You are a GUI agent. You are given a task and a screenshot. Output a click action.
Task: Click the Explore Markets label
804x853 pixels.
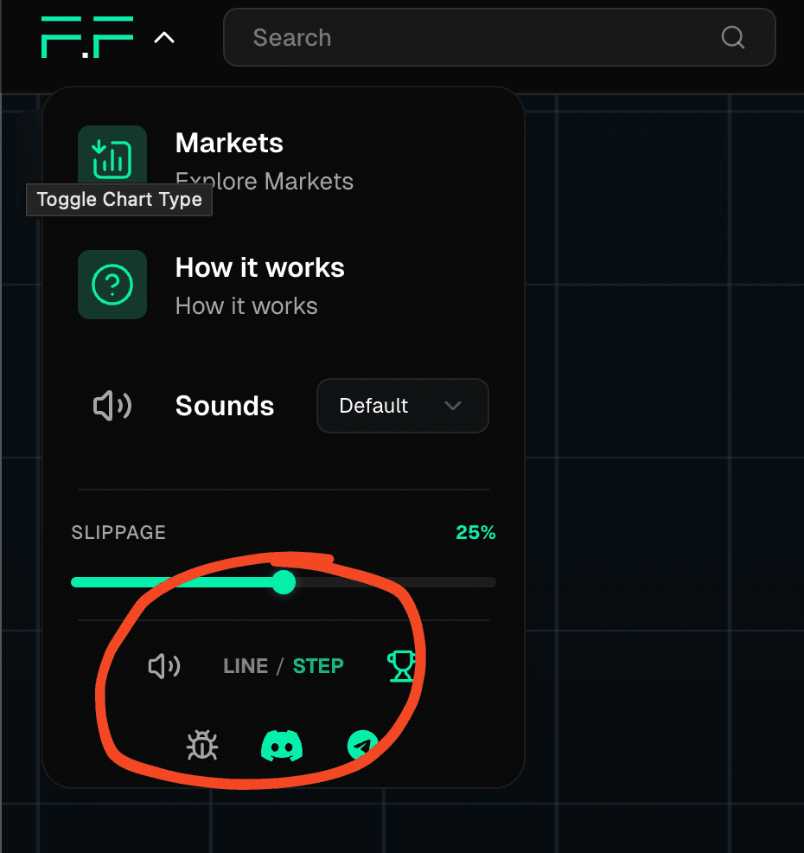(x=265, y=182)
